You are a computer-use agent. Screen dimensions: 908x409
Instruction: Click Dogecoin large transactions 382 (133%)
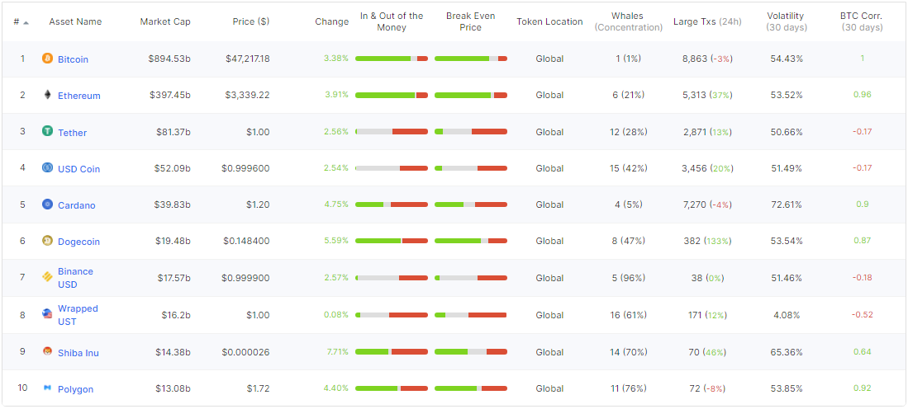707,240
